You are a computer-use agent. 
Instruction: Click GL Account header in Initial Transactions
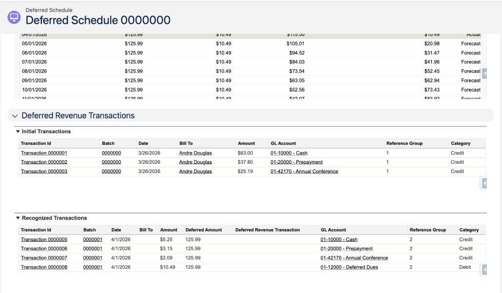click(283, 143)
